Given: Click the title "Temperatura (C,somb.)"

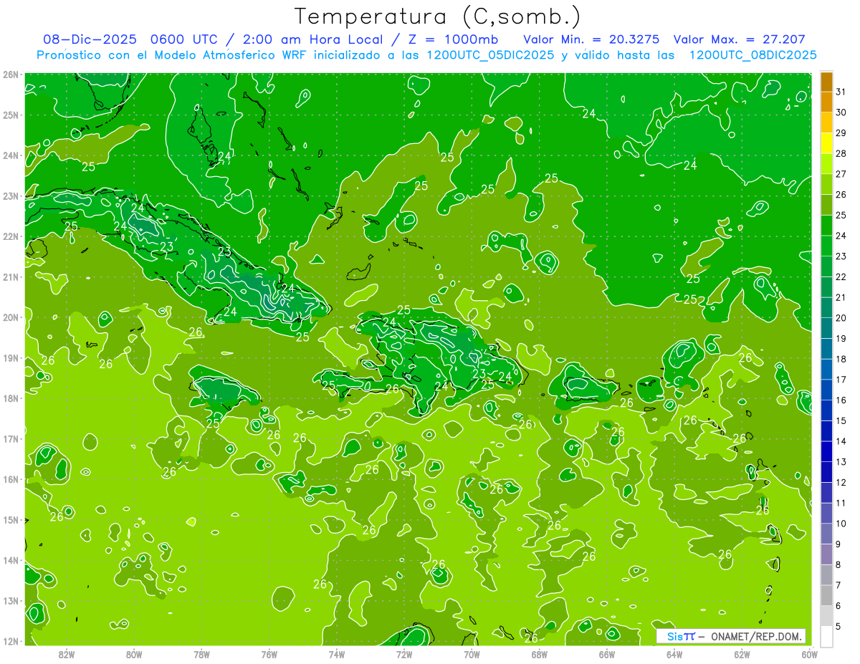Looking at the screenshot, I should [x=438, y=17].
